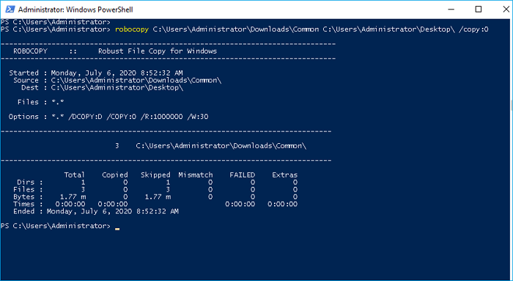This screenshot has width=513, height=281.
Task: Click the /copy:O argument in the command
Action: click(x=473, y=29)
